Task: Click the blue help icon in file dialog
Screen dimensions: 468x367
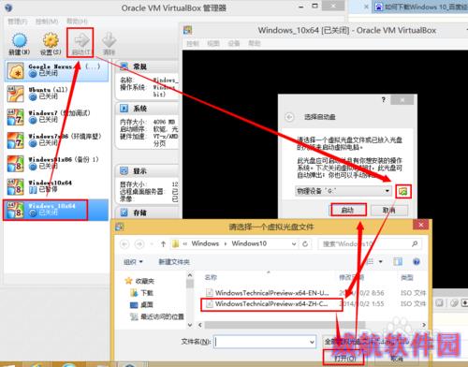Action: [417, 261]
